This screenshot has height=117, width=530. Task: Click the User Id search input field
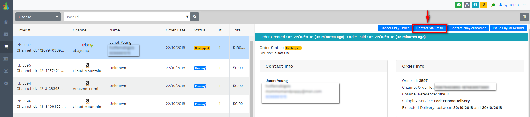click(124, 17)
